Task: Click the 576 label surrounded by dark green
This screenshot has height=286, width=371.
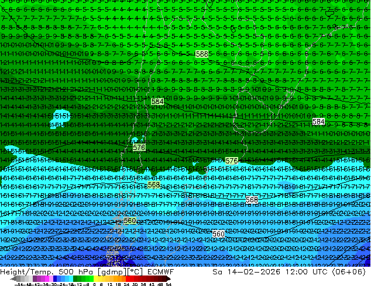Action: pos(139,148)
